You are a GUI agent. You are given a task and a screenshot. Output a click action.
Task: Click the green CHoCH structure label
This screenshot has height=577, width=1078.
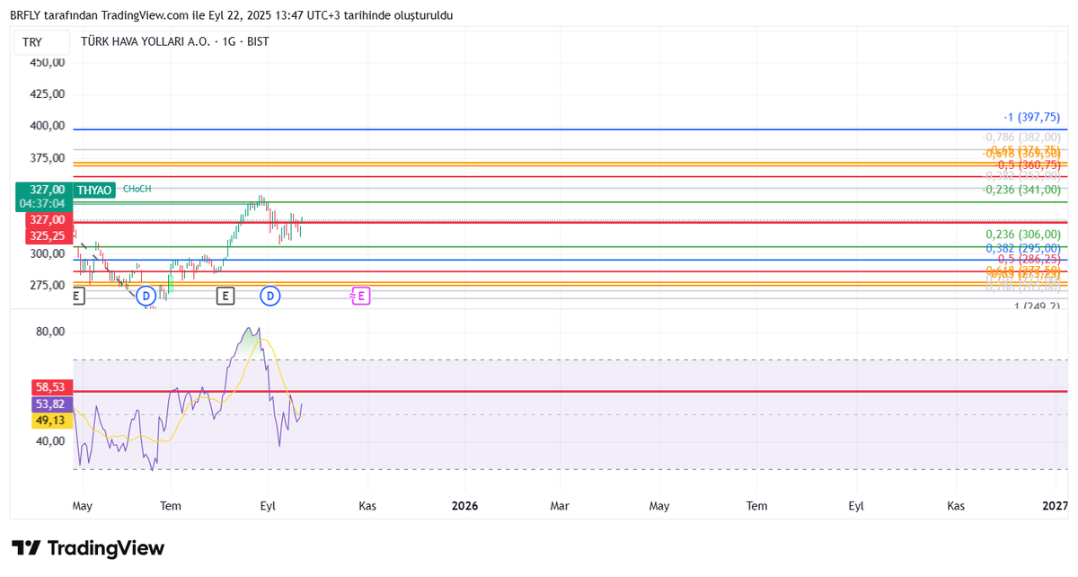click(137, 190)
